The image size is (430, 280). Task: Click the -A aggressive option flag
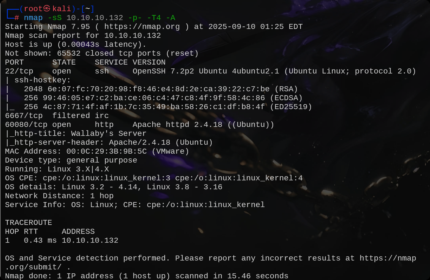[x=170, y=18]
